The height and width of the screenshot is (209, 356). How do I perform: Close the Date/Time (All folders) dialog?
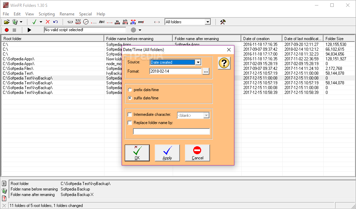click(x=229, y=50)
